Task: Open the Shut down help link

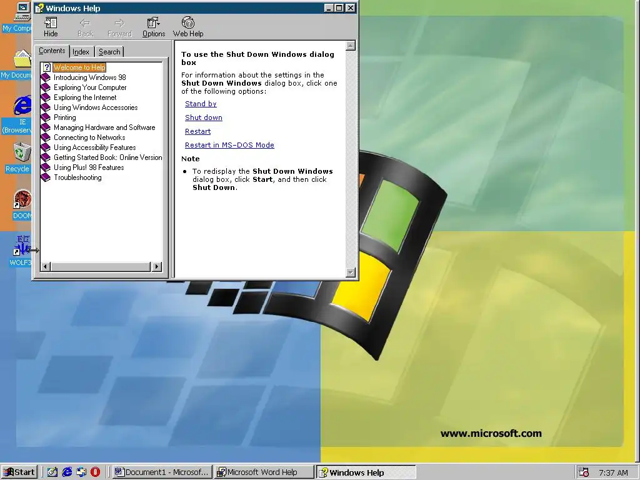Action: 204,117
